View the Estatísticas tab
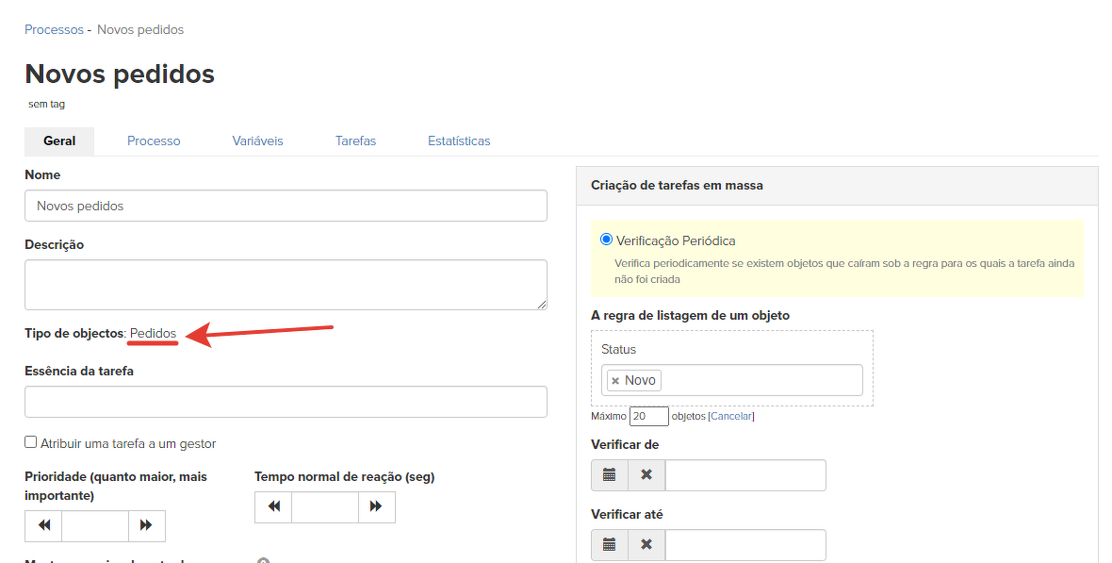The height and width of the screenshot is (563, 1112). coord(459,141)
